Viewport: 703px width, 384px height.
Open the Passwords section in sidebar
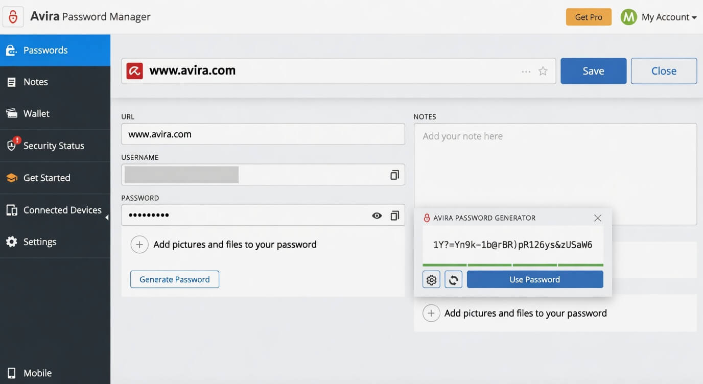click(55, 50)
